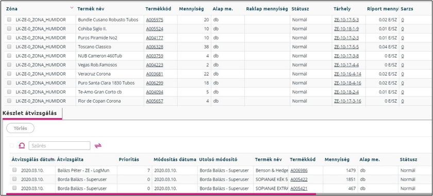Select the quantity cell showing 38
Image resolution: width=433 pixels, height=196 pixels.
pos(194,47)
